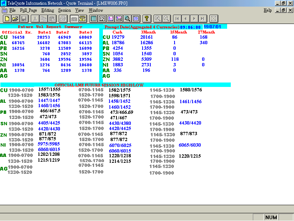Screen dimensions: 294x221
Task: Go to first page arrow icon
Action: point(177,19)
